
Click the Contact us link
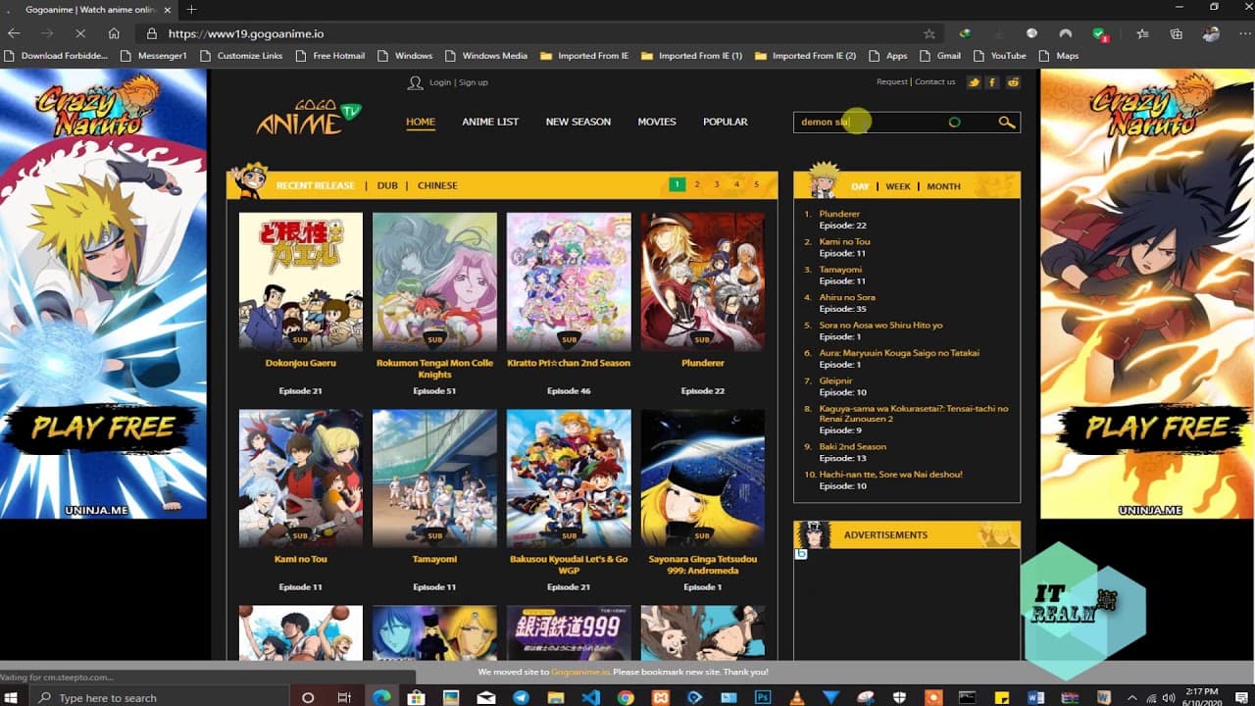coord(934,82)
